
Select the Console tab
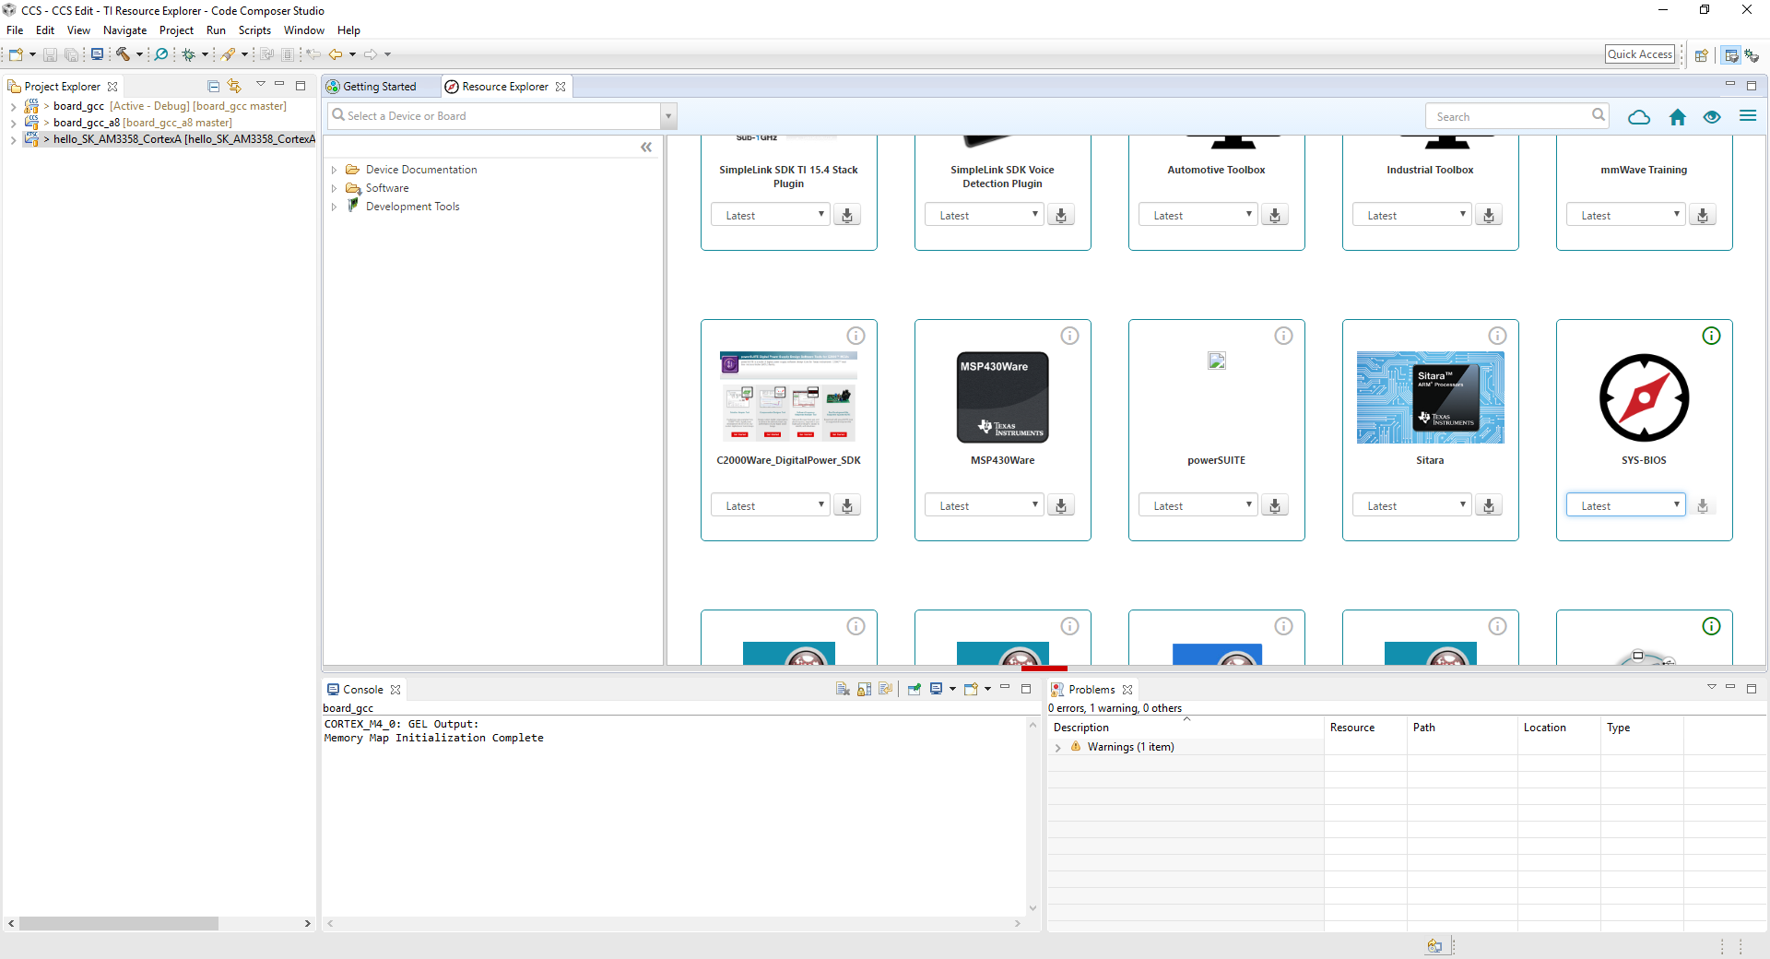(x=363, y=690)
